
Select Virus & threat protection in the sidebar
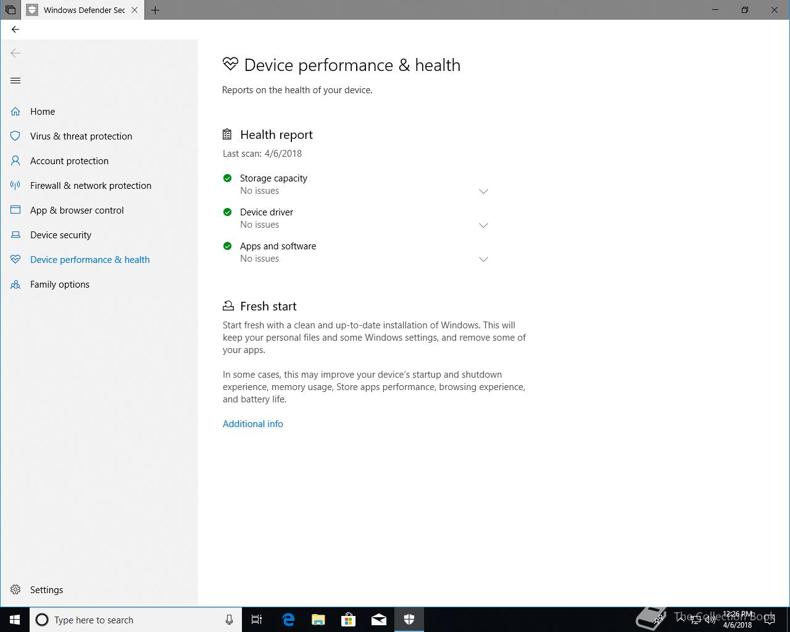[81, 136]
